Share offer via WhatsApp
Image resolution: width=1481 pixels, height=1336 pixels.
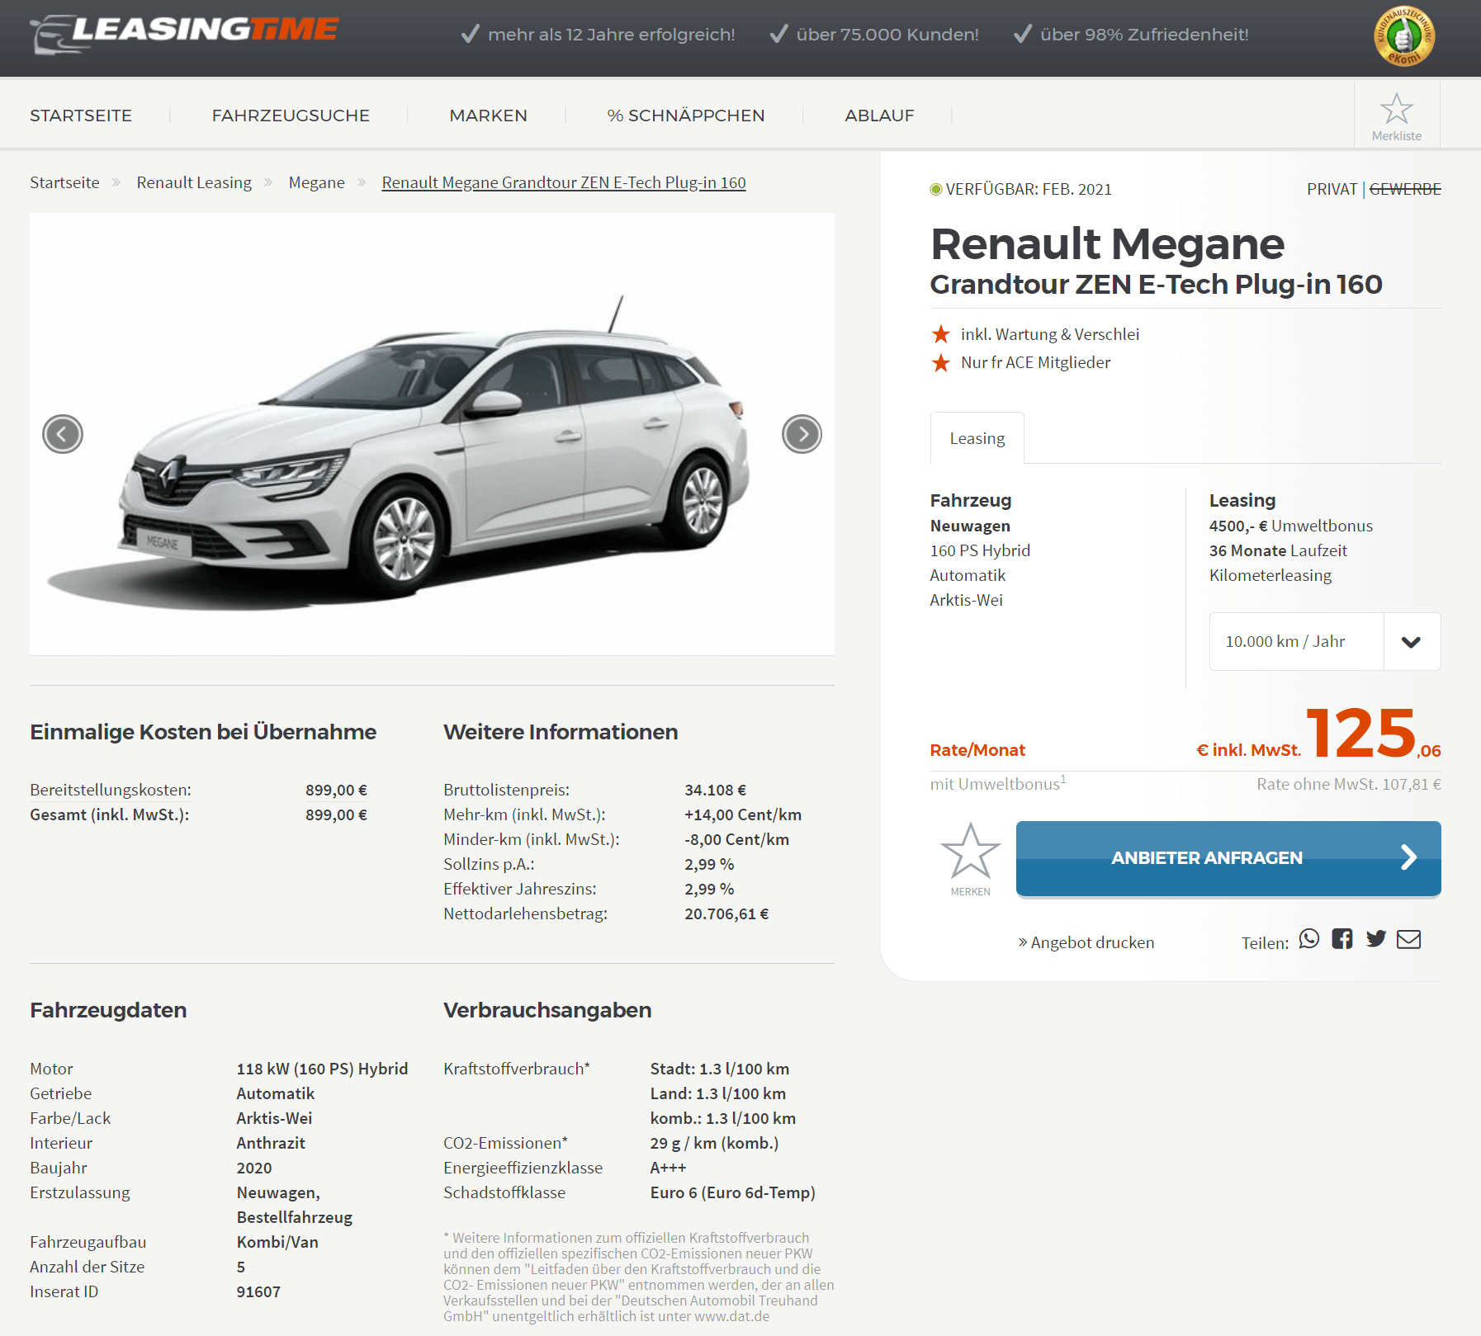pos(1309,939)
